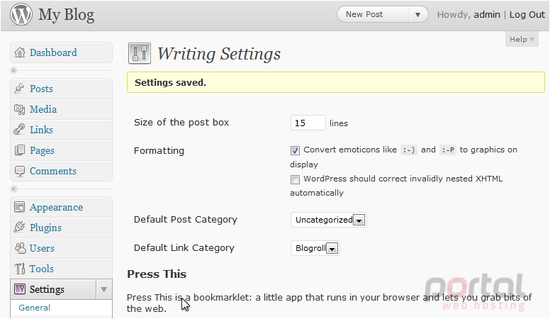Click the Plugins plug icon
The image size is (550, 319).
point(19,228)
